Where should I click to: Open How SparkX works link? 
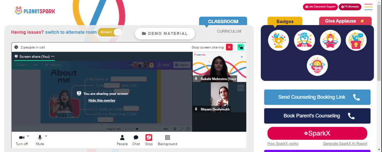pos(283,144)
